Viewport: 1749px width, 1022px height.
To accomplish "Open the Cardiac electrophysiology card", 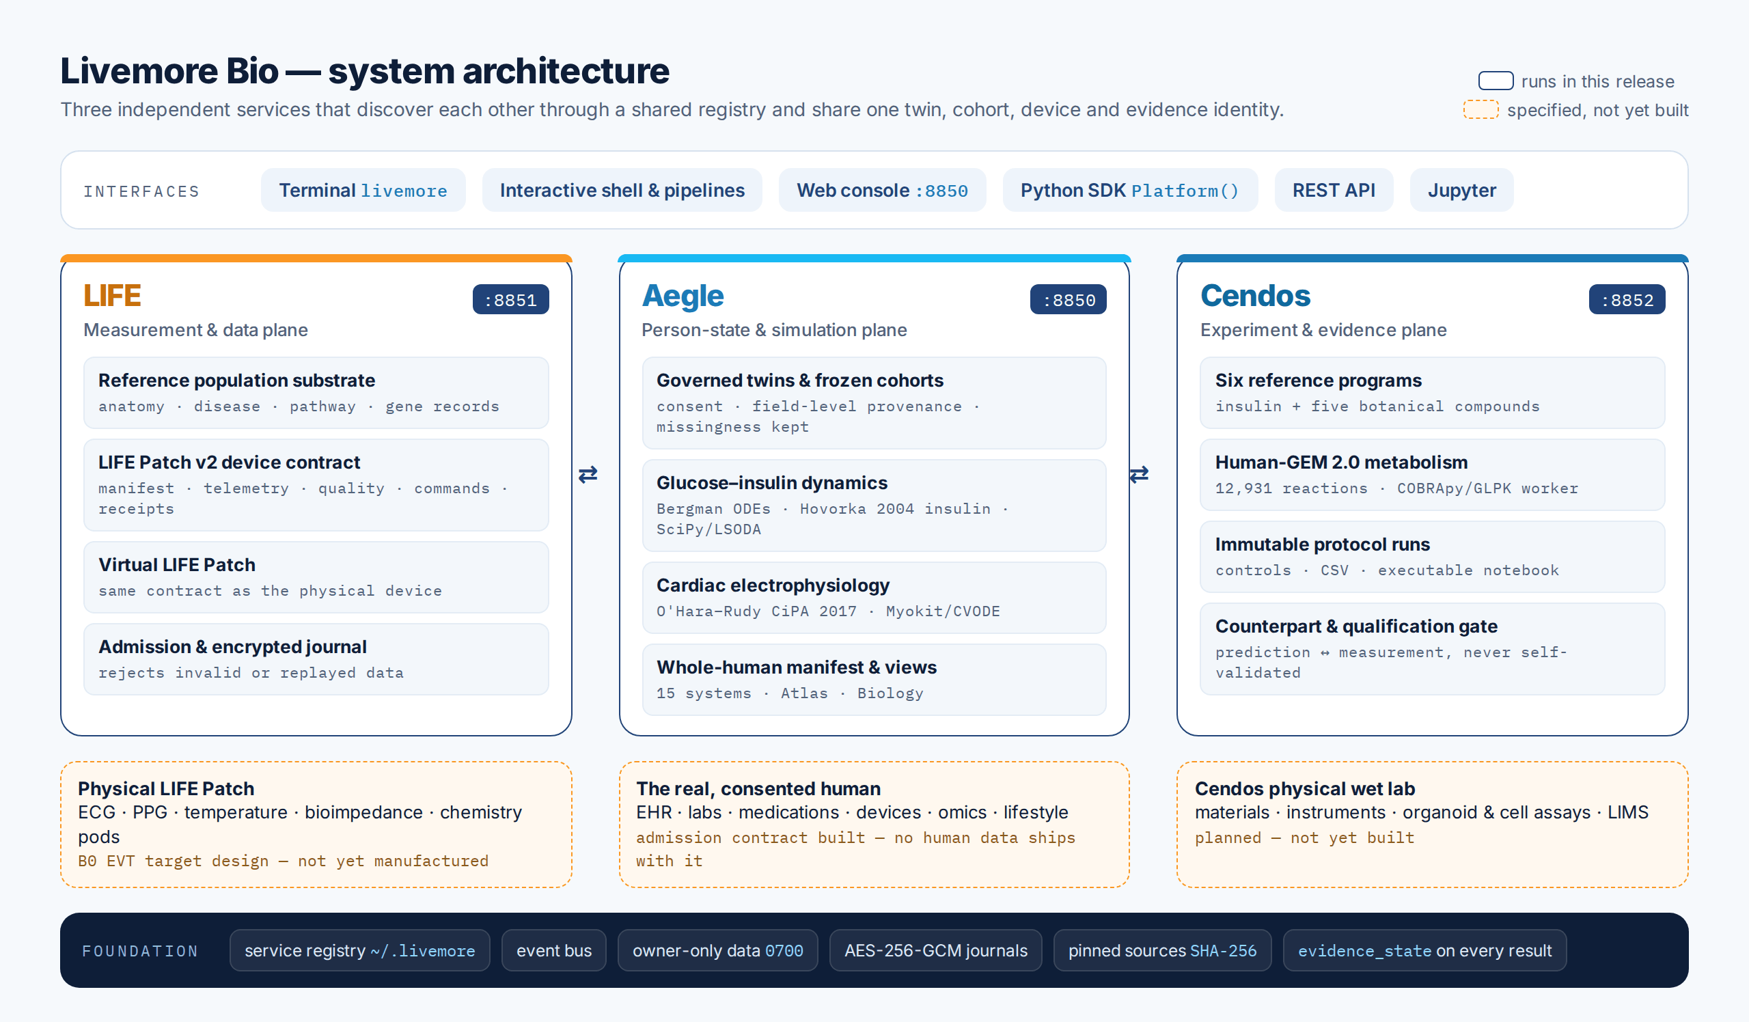I will click(x=874, y=598).
